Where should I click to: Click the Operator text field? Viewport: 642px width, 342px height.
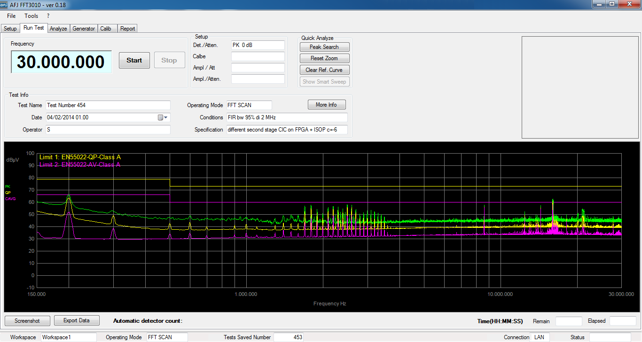108,129
